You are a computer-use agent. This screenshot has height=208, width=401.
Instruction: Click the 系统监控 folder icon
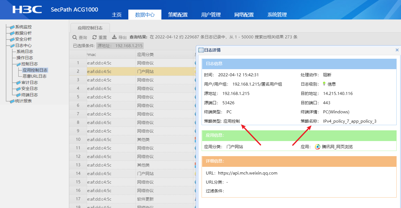pos(12,27)
